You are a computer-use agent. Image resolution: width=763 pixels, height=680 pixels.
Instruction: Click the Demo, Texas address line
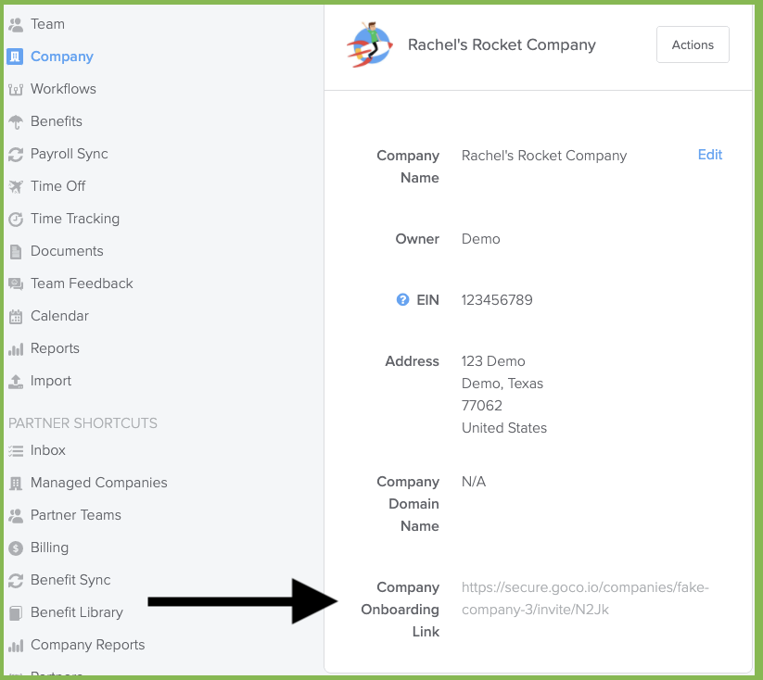[x=502, y=384]
